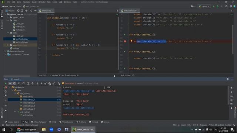Expand External Libraries node

(x=6, y=51)
